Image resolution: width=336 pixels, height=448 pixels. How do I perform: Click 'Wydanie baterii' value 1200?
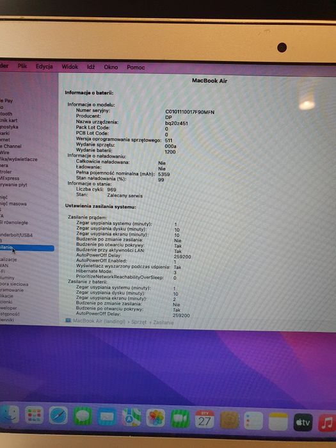[x=170, y=152]
